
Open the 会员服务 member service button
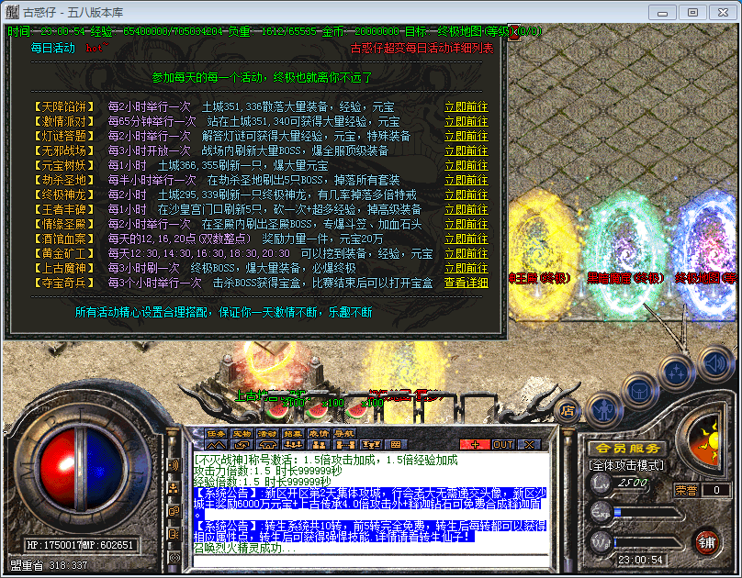627,449
